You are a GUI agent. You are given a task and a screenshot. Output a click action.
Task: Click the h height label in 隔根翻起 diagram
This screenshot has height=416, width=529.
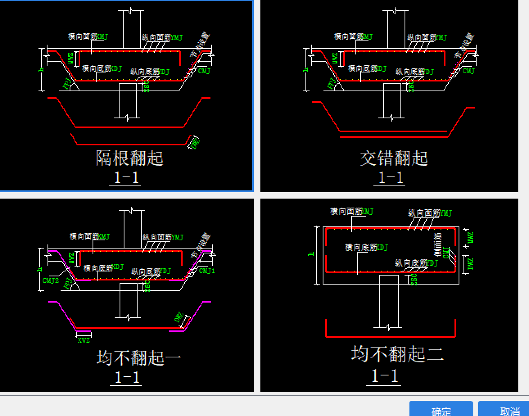[x=41, y=70]
